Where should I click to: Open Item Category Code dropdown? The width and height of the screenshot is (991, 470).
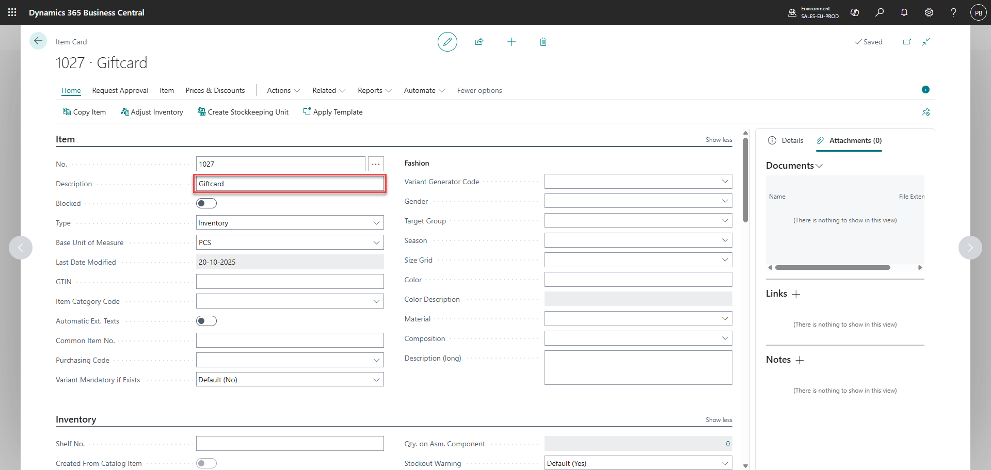[376, 301]
